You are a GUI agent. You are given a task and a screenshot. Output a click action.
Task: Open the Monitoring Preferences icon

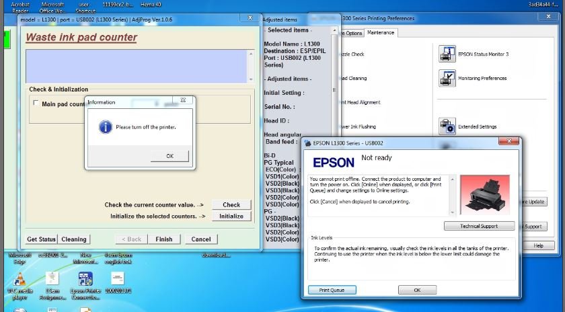447,78
